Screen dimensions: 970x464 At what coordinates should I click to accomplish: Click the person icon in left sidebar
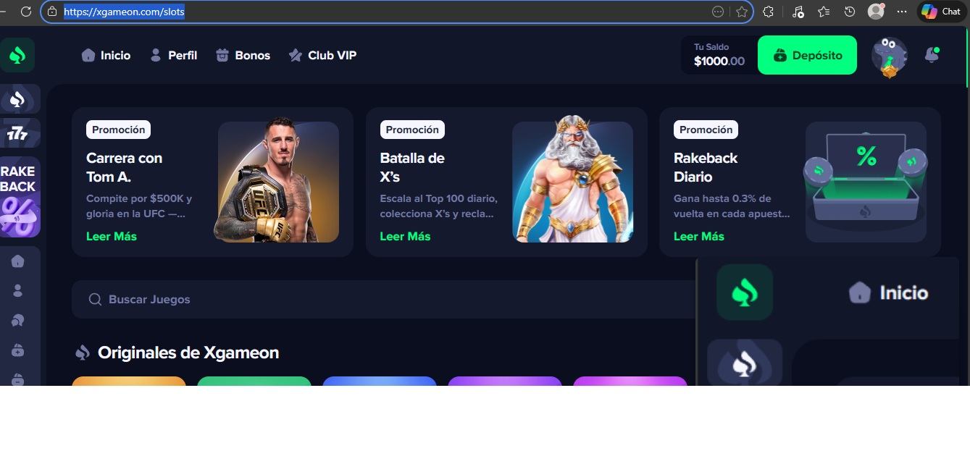click(18, 290)
